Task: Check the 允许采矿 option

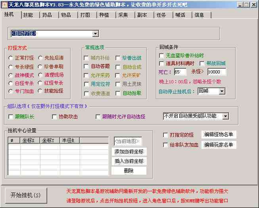Action: click(x=118, y=75)
